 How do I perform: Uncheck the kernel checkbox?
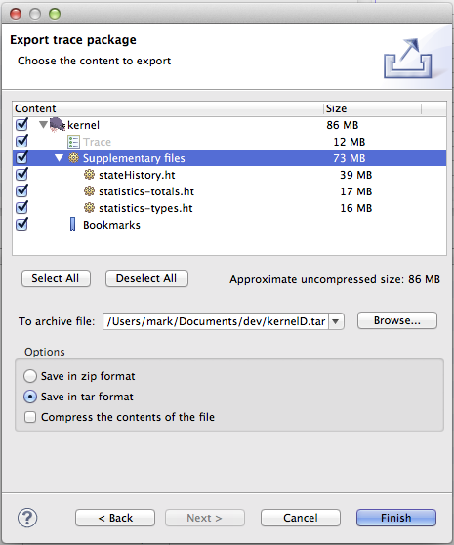(x=21, y=124)
